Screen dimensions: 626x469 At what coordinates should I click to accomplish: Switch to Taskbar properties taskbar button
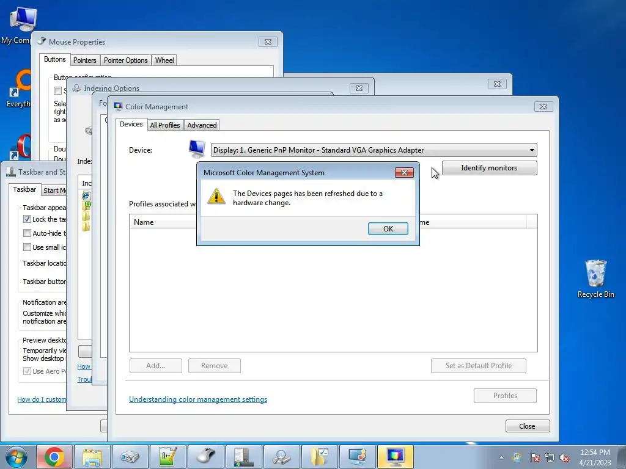243,457
